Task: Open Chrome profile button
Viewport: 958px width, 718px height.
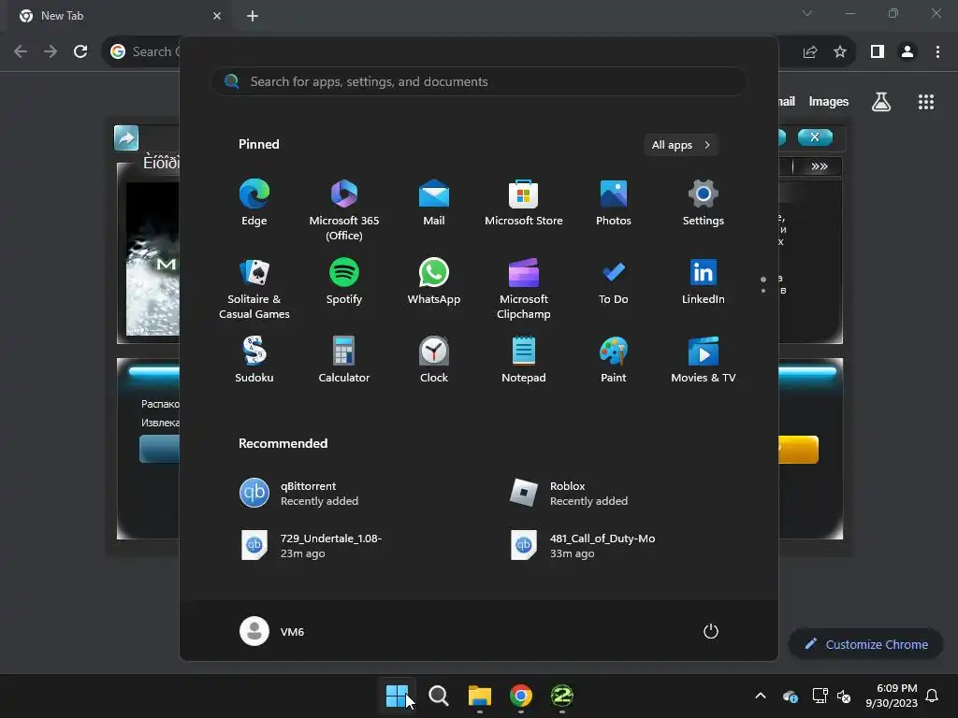Action: [x=907, y=52]
